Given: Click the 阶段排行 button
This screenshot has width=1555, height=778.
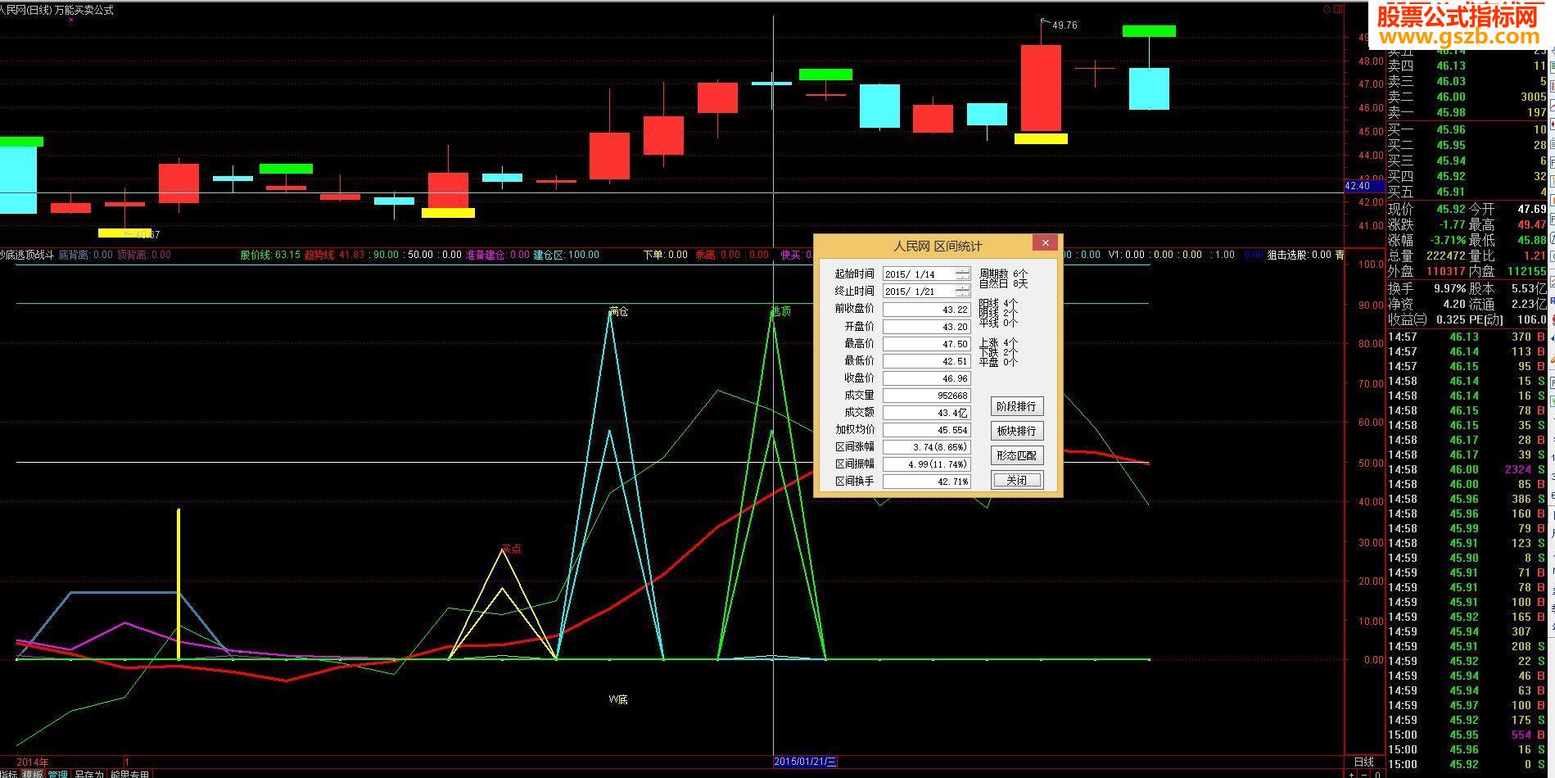Looking at the screenshot, I should pyautogui.click(x=1016, y=406).
